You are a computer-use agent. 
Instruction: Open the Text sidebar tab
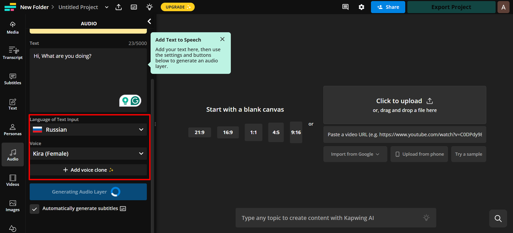point(12,104)
